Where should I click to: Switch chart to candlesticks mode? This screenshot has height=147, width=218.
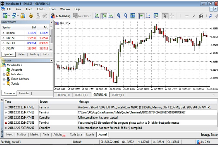tap(104, 16)
